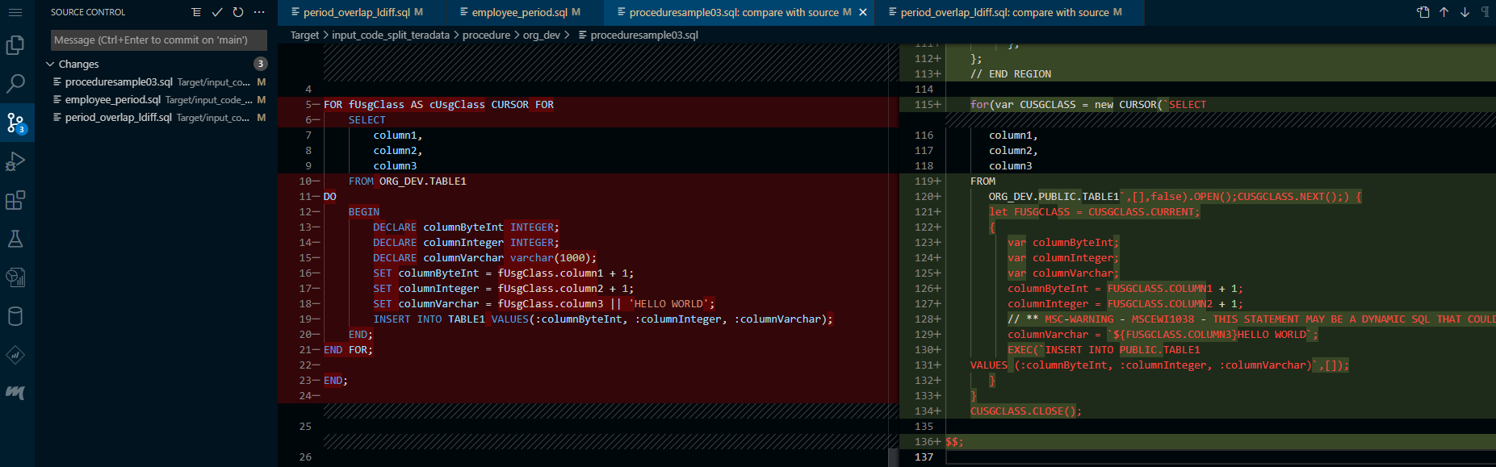Viewport: 1496px width, 467px height.
Task: Go to next change arrow
Action: (x=1465, y=12)
